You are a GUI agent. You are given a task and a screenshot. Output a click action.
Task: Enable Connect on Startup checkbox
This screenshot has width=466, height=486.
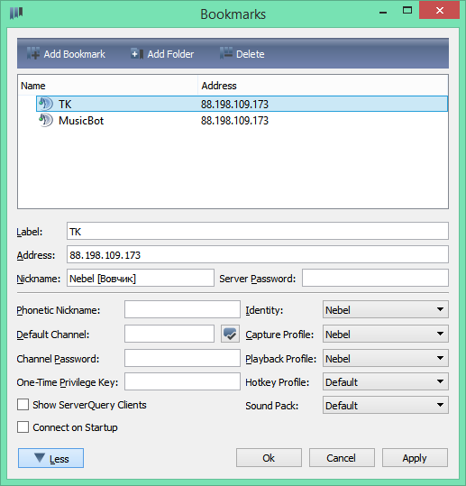point(23,427)
